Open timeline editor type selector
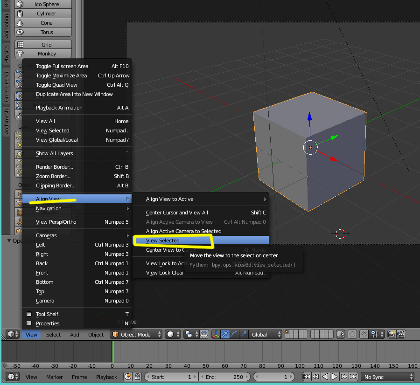The image size is (420, 385). coord(13,377)
